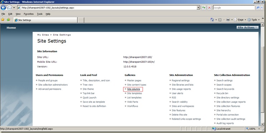The width and height of the screenshot is (266, 133).
Task: Click the browser Back arrow button
Action: pos(3,7)
